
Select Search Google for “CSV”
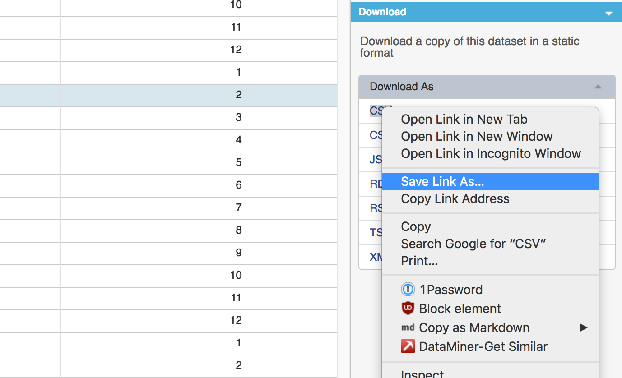473,244
